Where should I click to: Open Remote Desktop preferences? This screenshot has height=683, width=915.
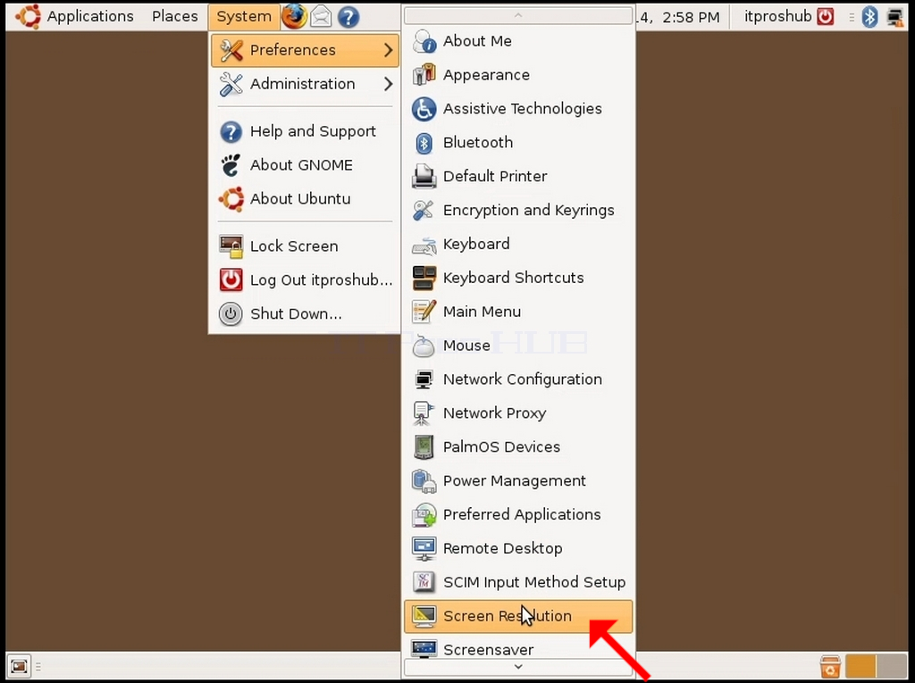pos(518,549)
